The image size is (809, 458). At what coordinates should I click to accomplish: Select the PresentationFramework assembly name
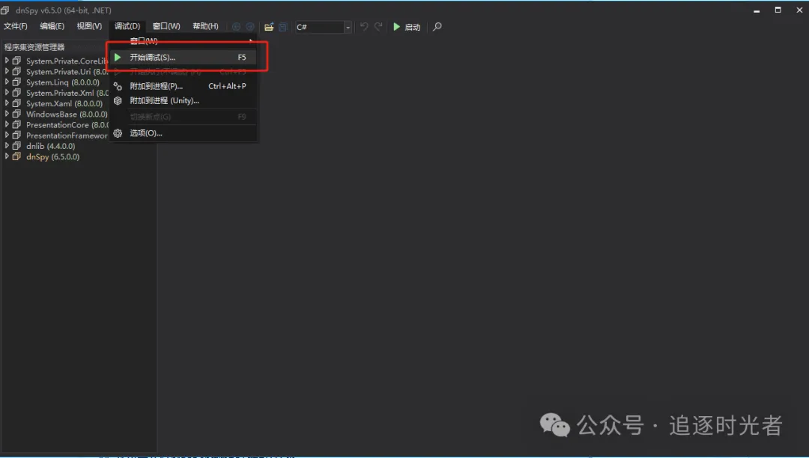pyautogui.click(x=67, y=135)
